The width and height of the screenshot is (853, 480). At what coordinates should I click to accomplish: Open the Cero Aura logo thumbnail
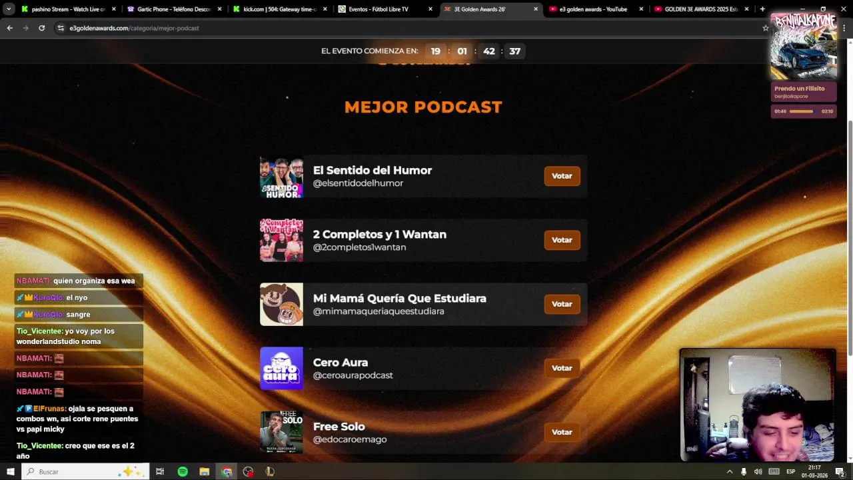tap(281, 368)
